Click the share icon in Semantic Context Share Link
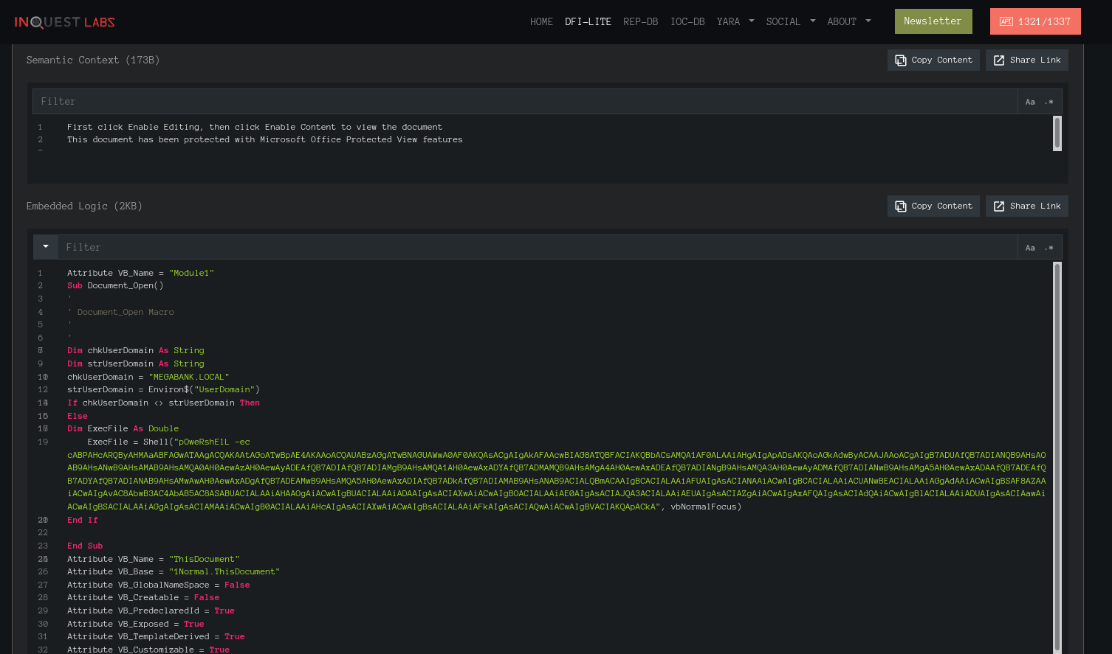The height and width of the screenshot is (654, 1112). 999,60
